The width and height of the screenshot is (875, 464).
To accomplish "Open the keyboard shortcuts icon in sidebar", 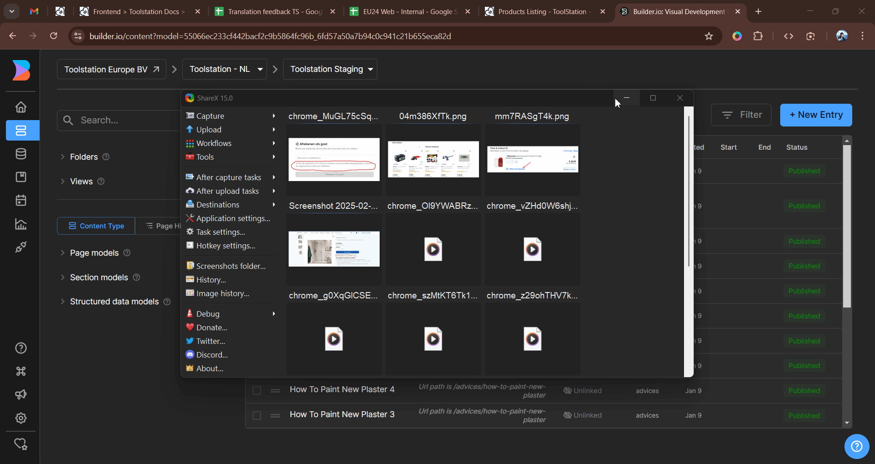I will 21,371.
